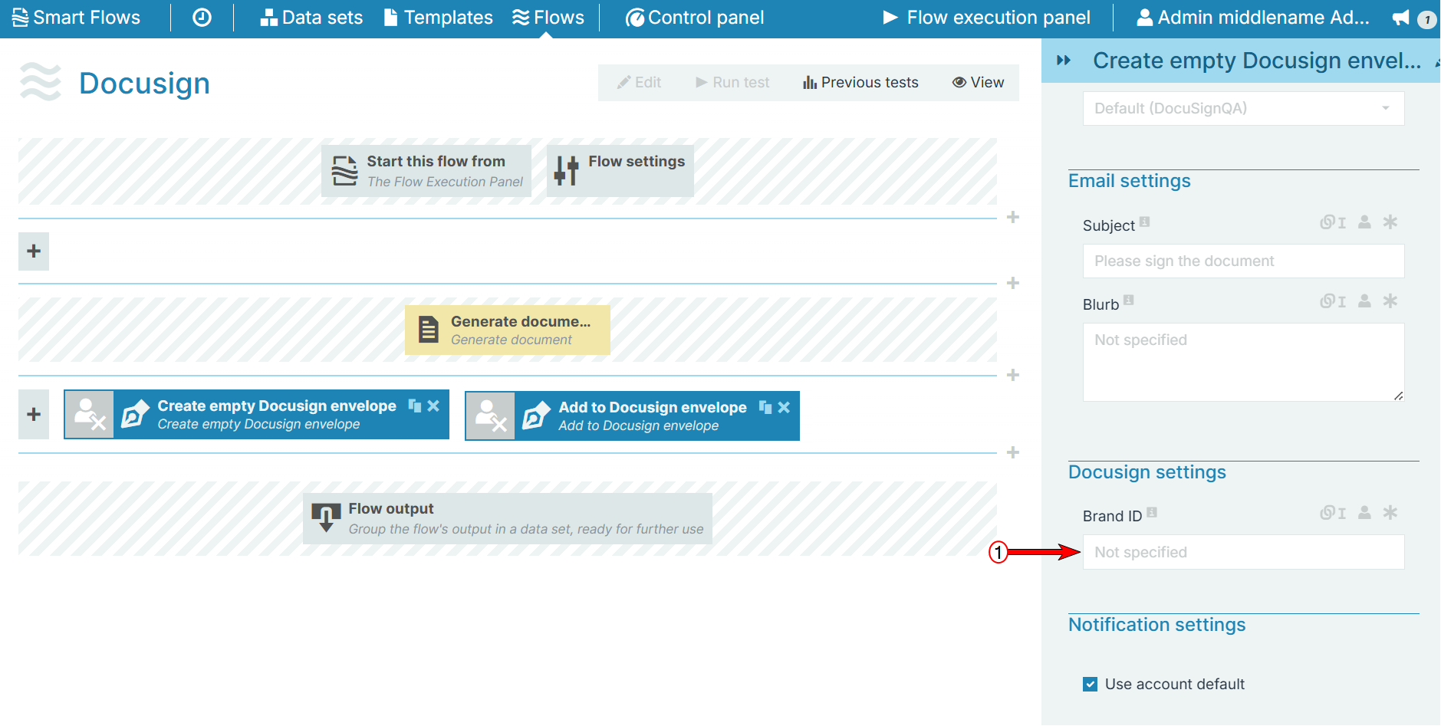Remove the Add to Docusign envelope step
Image resolution: width=1441 pixels, height=726 pixels.
[783, 407]
